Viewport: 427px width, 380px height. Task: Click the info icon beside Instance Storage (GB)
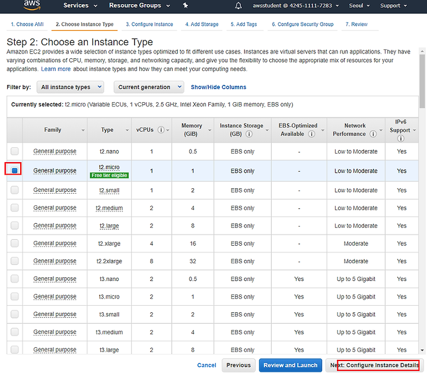coord(249,134)
